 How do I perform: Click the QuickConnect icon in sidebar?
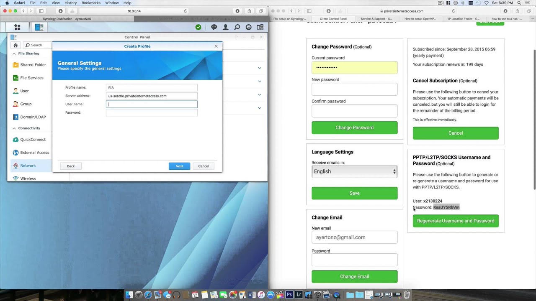point(15,139)
